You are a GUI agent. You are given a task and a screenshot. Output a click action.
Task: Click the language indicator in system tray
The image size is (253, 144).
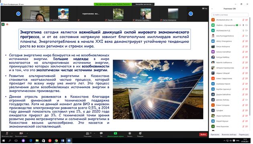click(237, 141)
